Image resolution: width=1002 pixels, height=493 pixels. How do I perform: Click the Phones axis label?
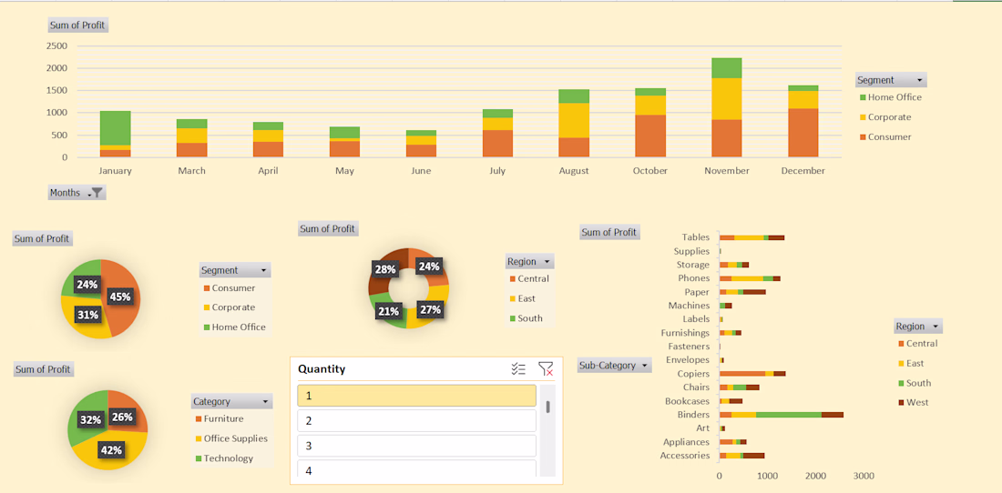[x=694, y=278]
